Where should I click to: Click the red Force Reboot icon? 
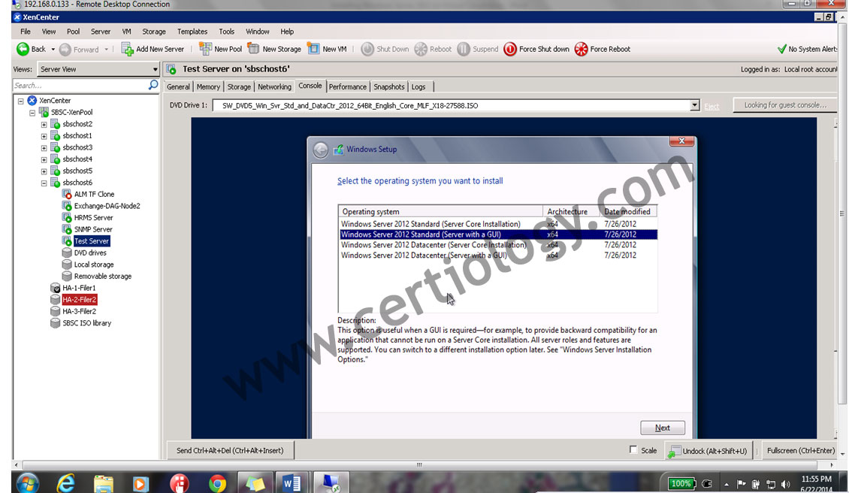[x=581, y=50]
